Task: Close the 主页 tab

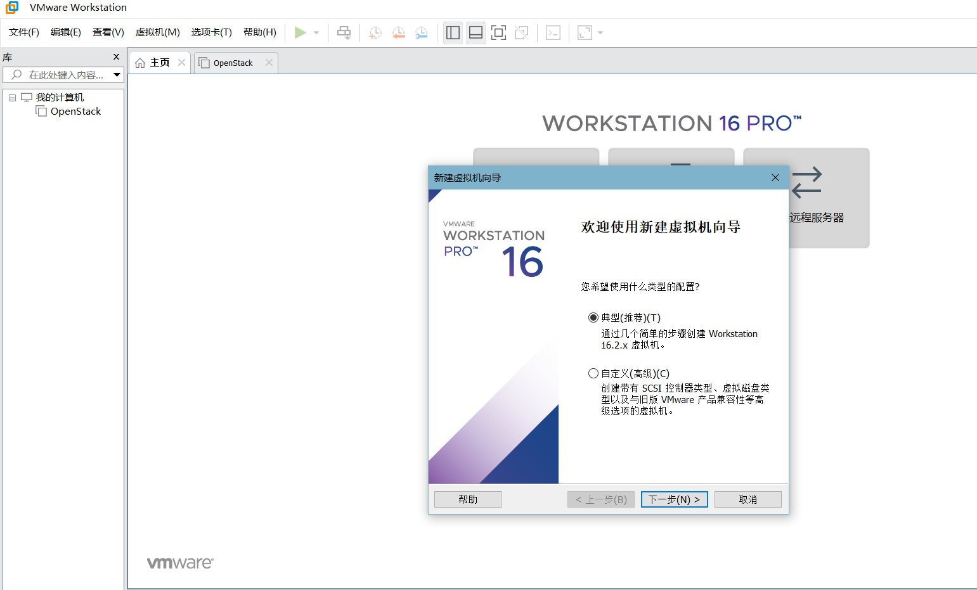Action: [x=182, y=62]
